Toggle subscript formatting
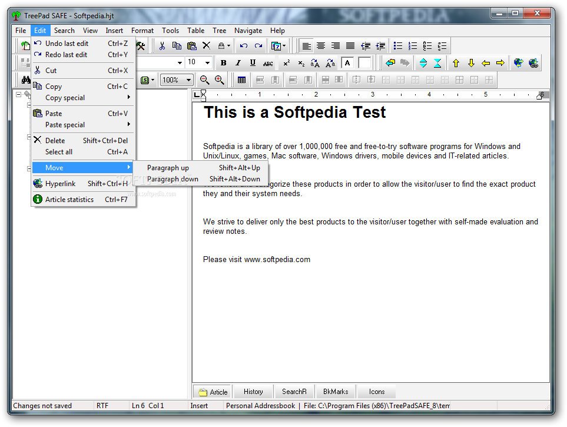 tap(301, 64)
